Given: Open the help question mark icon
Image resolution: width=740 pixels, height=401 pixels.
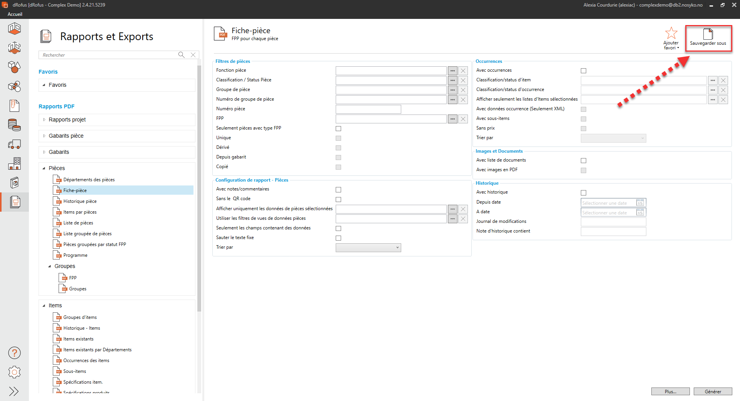Looking at the screenshot, I should (14, 353).
